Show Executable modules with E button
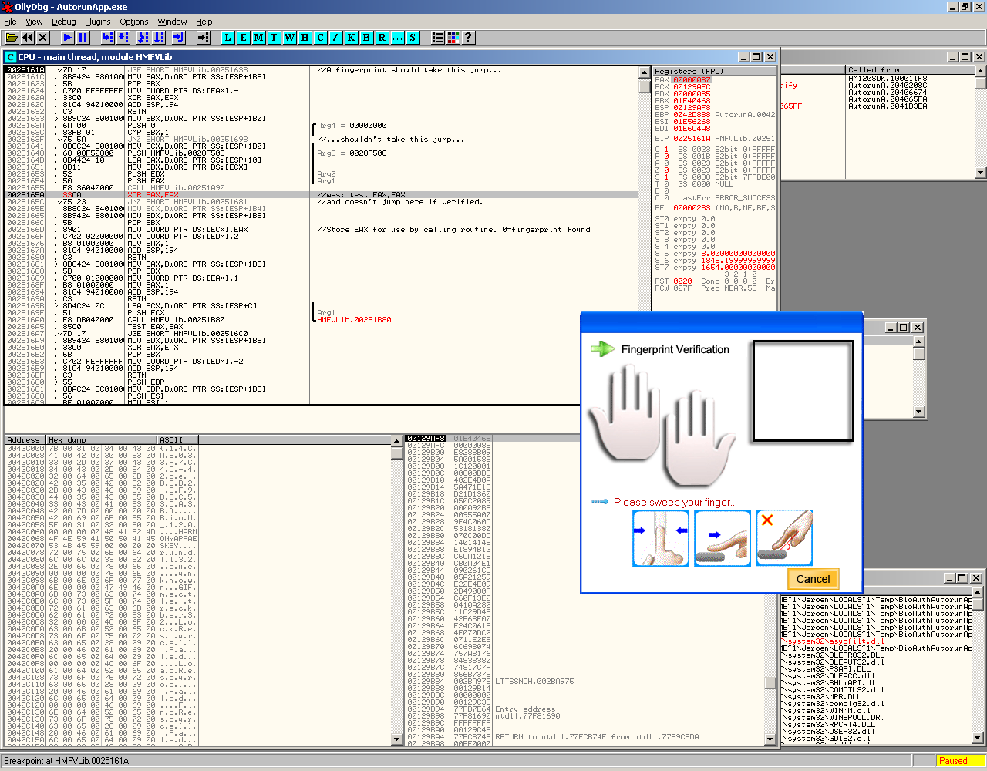This screenshot has width=987, height=771. coord(244,37)
